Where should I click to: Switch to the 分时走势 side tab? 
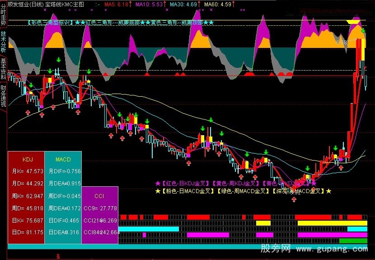[x=3, y=14]
